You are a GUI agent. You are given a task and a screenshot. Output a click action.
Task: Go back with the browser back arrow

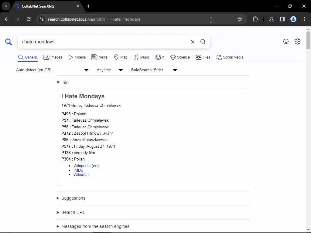[x=7, y=19]
